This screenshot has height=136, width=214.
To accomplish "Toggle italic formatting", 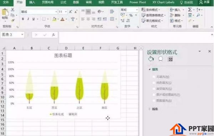I will (x=28, y=19).
